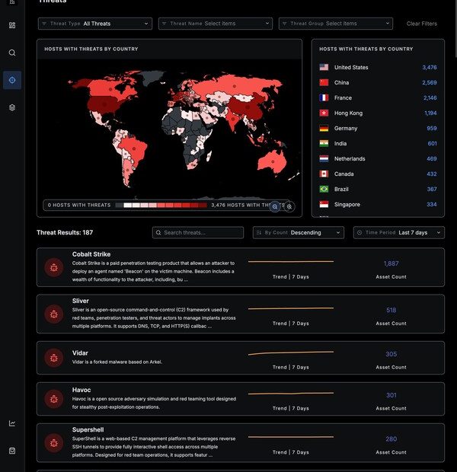This screenshot has height=472, width=457.
Task: Click the Hong Kong count 1,194
Action: (x=430, y=113)
